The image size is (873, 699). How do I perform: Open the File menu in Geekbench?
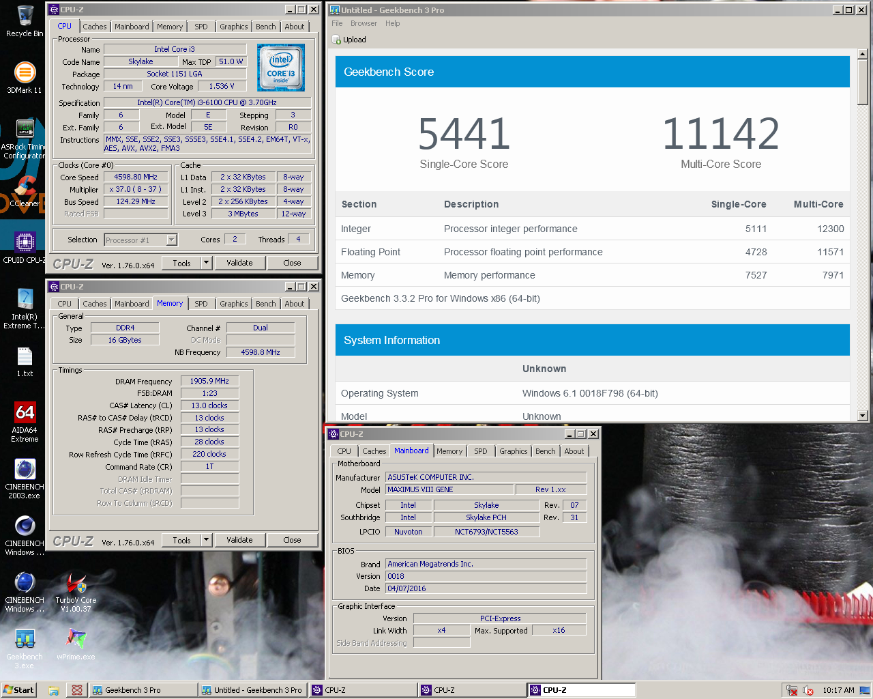coord(337,23)
